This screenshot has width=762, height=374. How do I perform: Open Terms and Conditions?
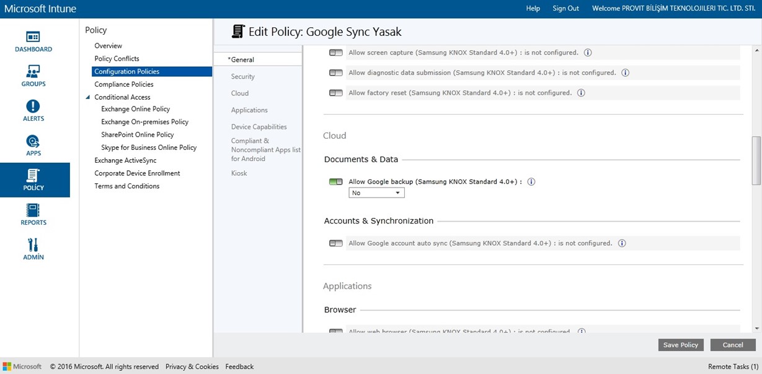point(127,186)
